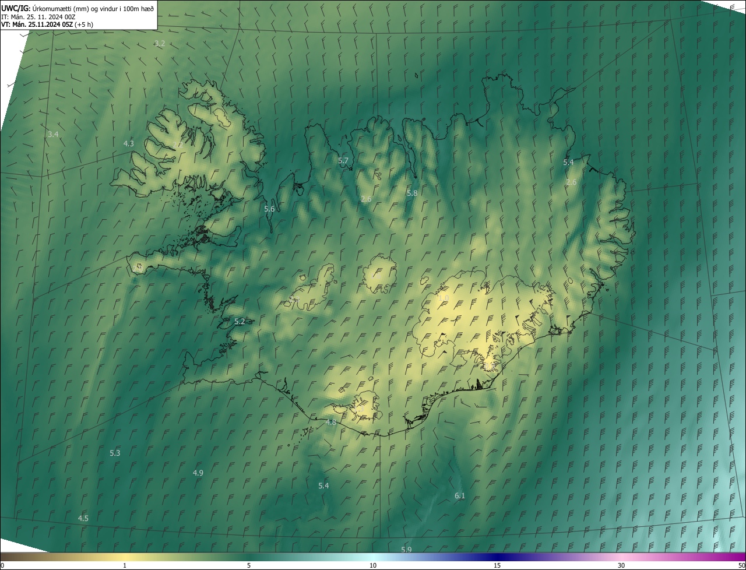The height and width of the screenshot is (570, 746).
Task: Click the 5 tick on the colour scale
Action: 249,565
